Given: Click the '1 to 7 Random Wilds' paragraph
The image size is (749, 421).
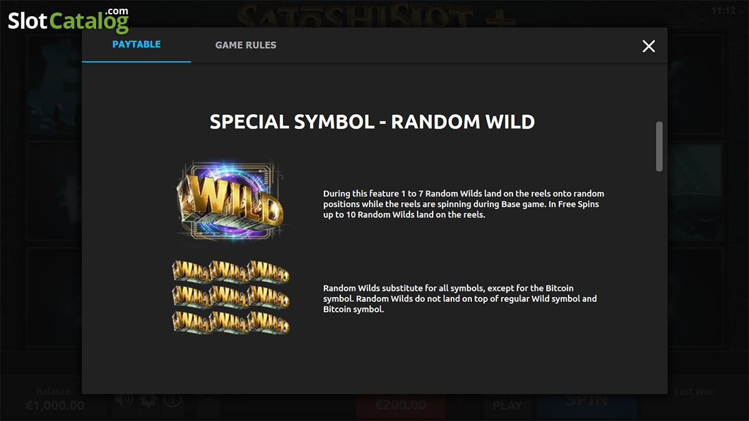Looking at the screenshot, I should (464, 204).
